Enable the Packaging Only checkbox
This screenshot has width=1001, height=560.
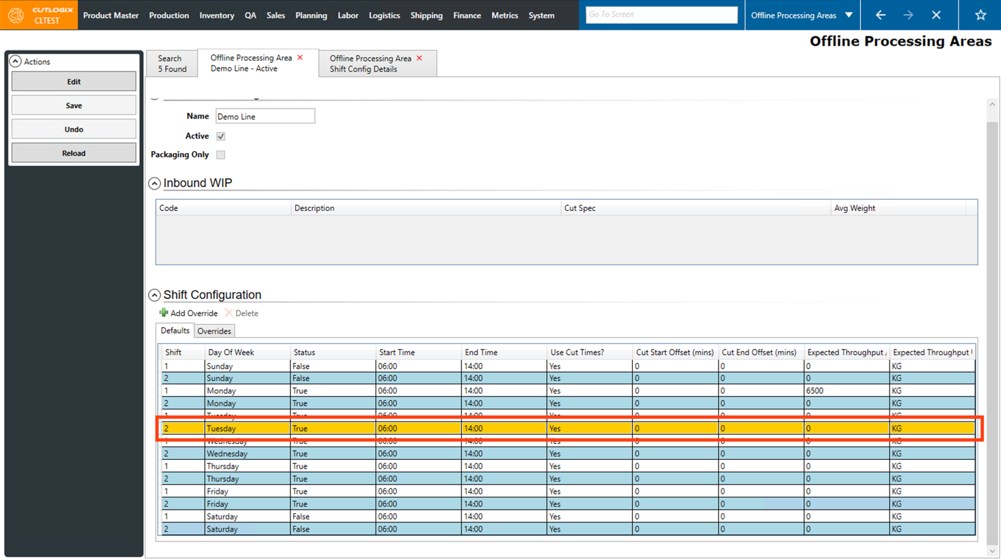(x=221, y=154)
